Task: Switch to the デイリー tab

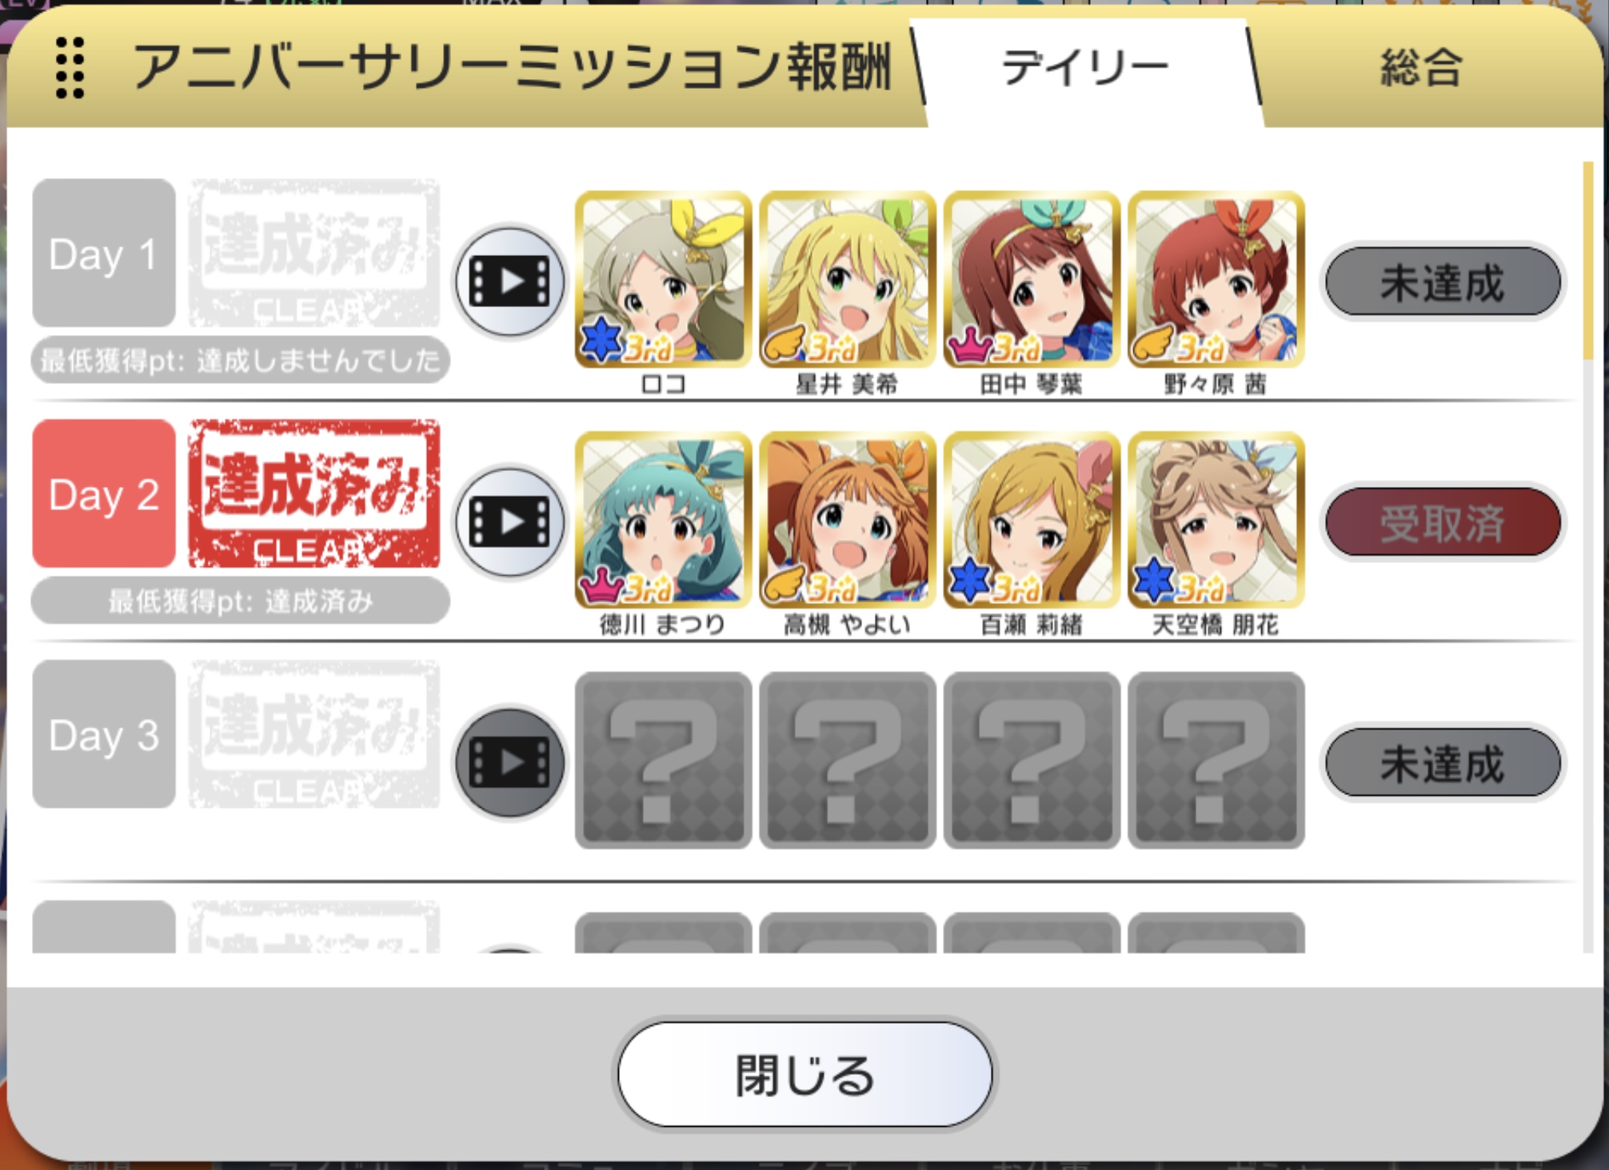Action: (x=1085, y=70)
